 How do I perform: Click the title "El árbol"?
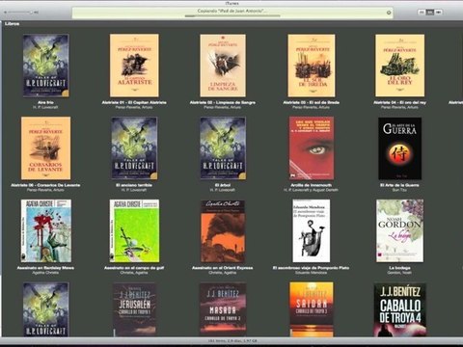[223, 185]
